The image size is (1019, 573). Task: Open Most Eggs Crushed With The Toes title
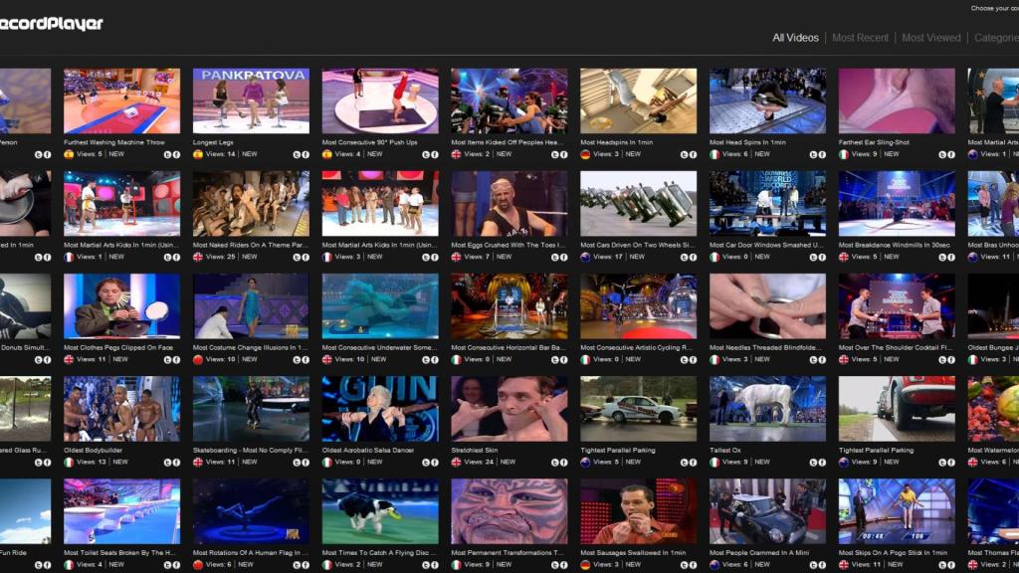pyautogui.click(x=509, y=245)
